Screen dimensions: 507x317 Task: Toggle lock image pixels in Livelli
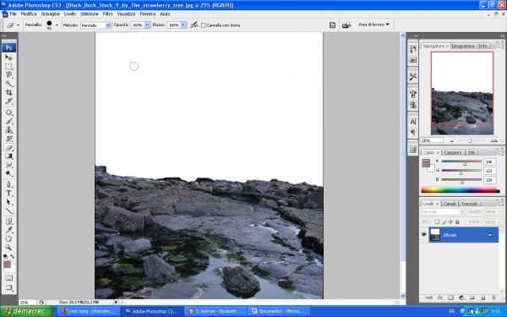(x=444, y=221)
